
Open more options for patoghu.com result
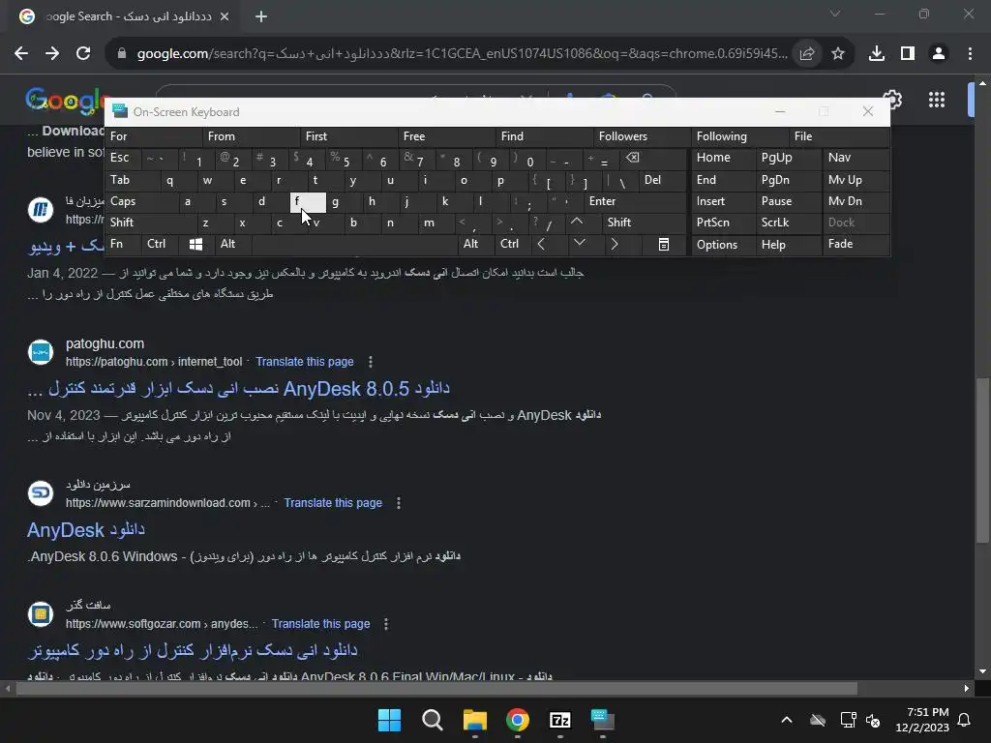[x=371, y=362]
